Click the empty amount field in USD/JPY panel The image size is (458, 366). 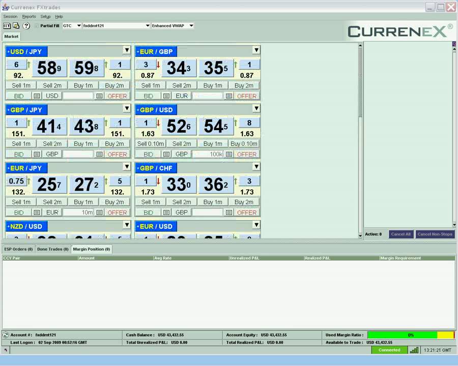click(78, 96)
